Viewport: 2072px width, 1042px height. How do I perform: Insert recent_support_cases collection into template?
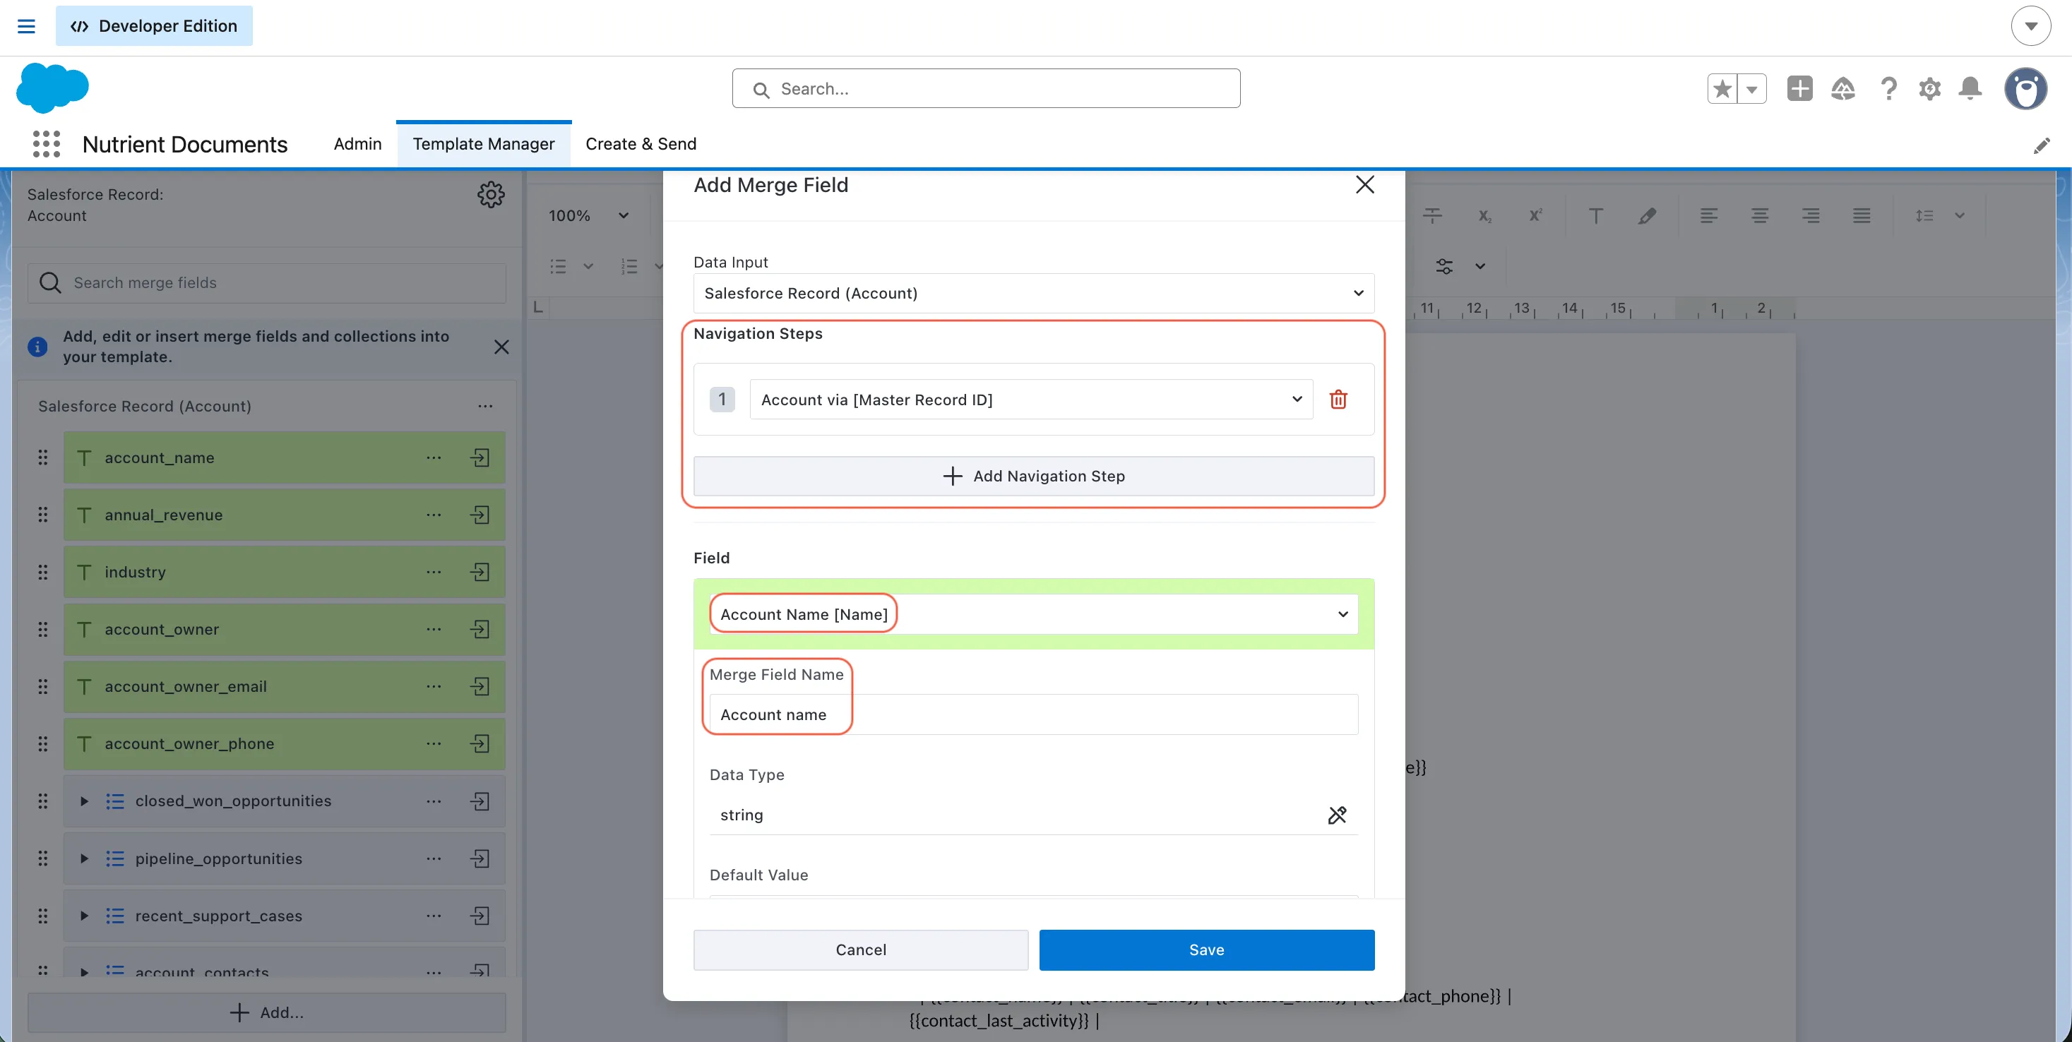tap(480, 916)
